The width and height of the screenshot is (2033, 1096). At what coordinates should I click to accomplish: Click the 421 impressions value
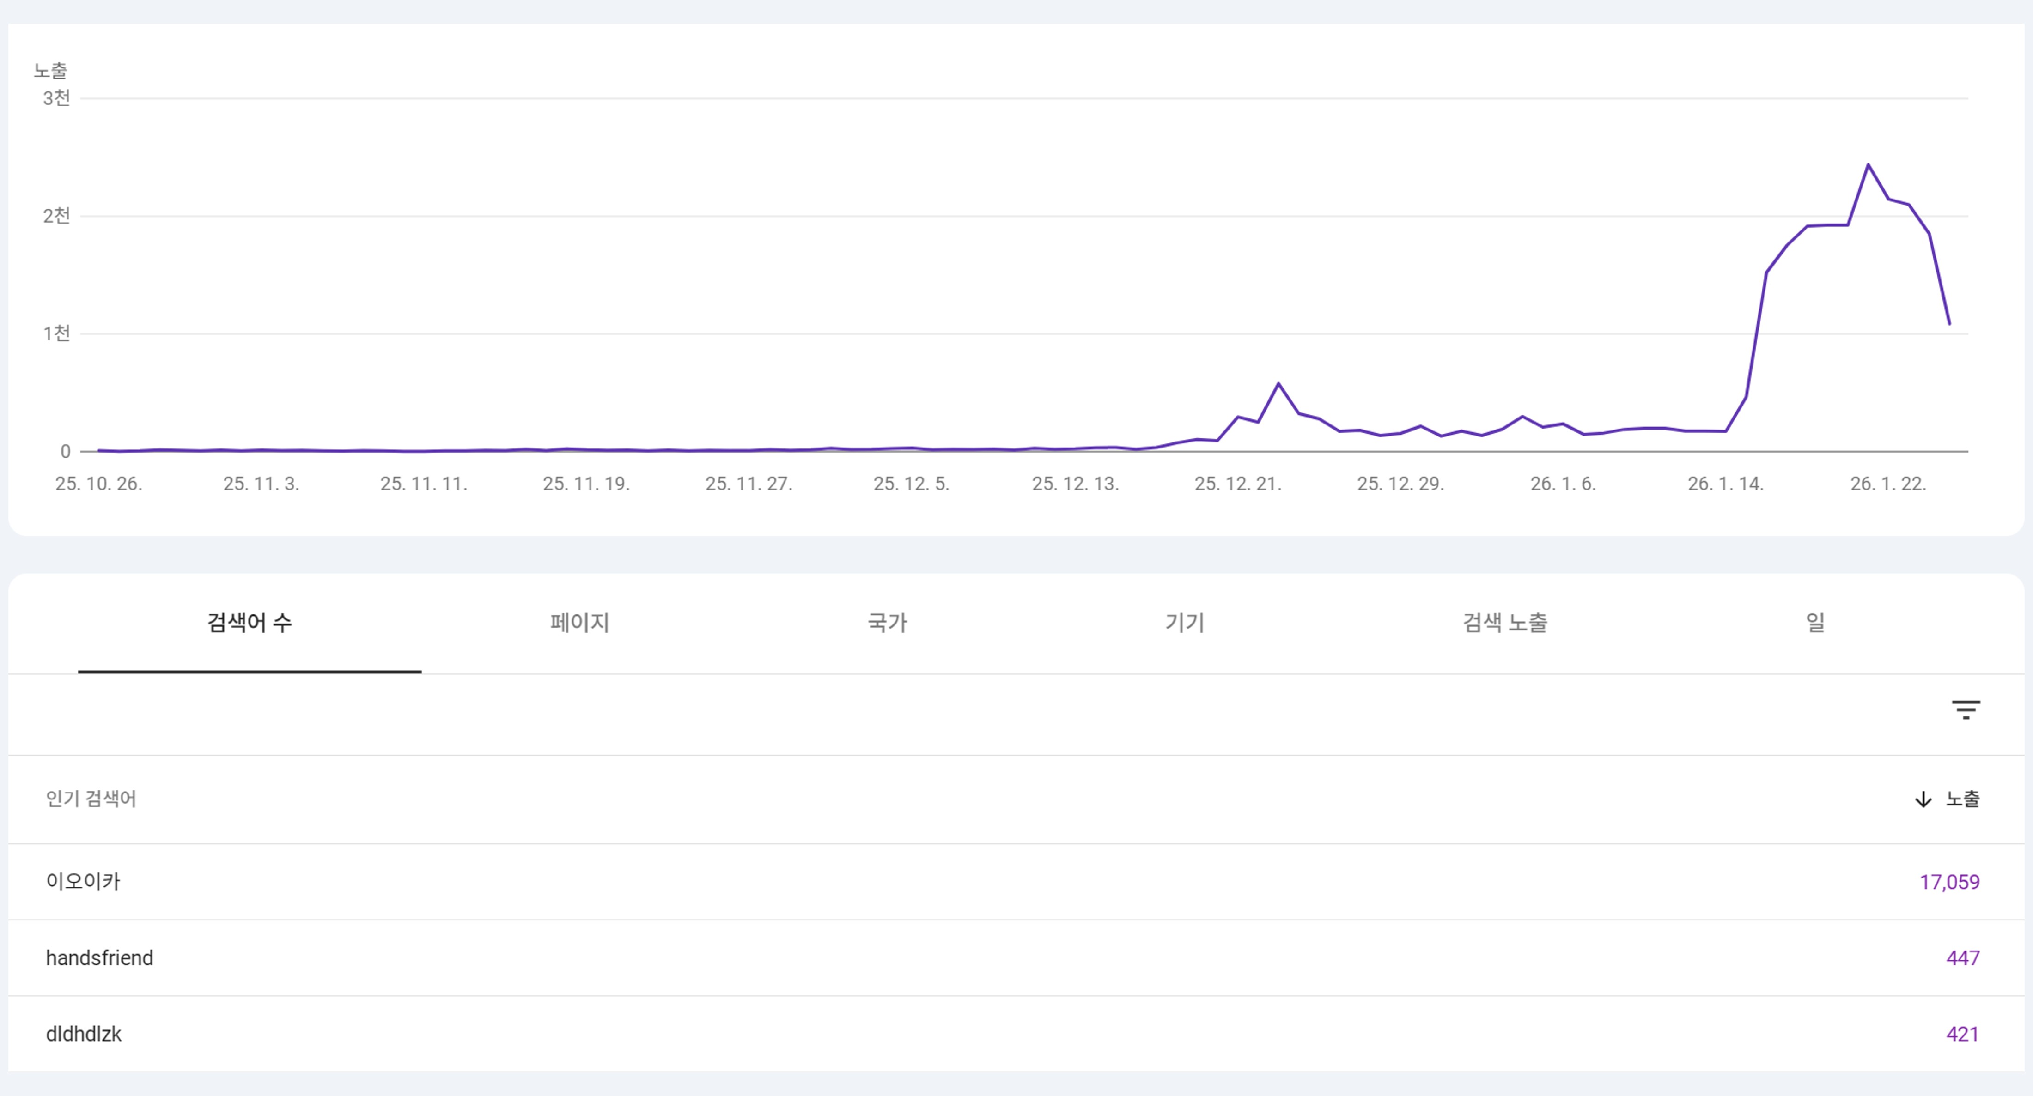[1962, 1034]
